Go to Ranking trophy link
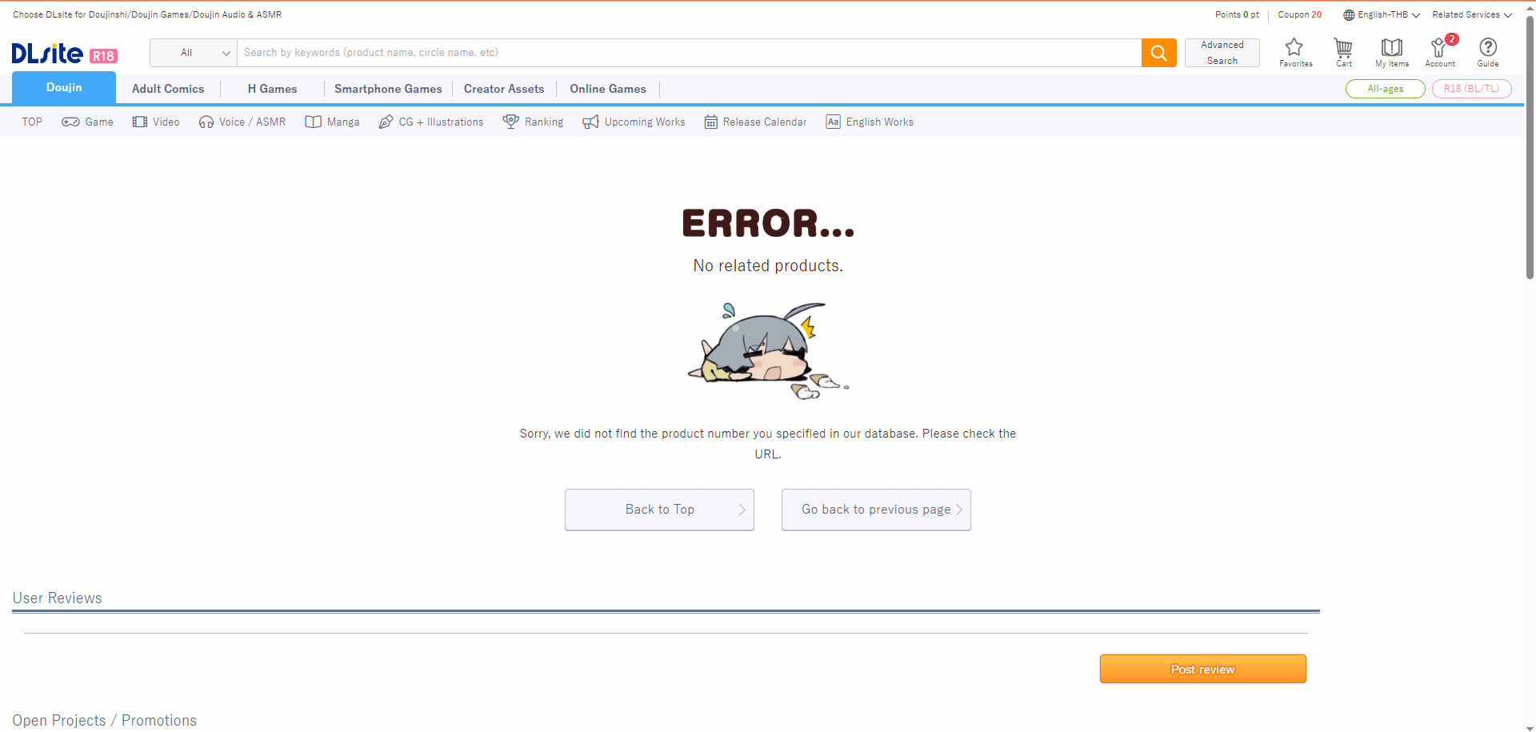The width and height of the screenshot is (1536, 732). point(533,122)
